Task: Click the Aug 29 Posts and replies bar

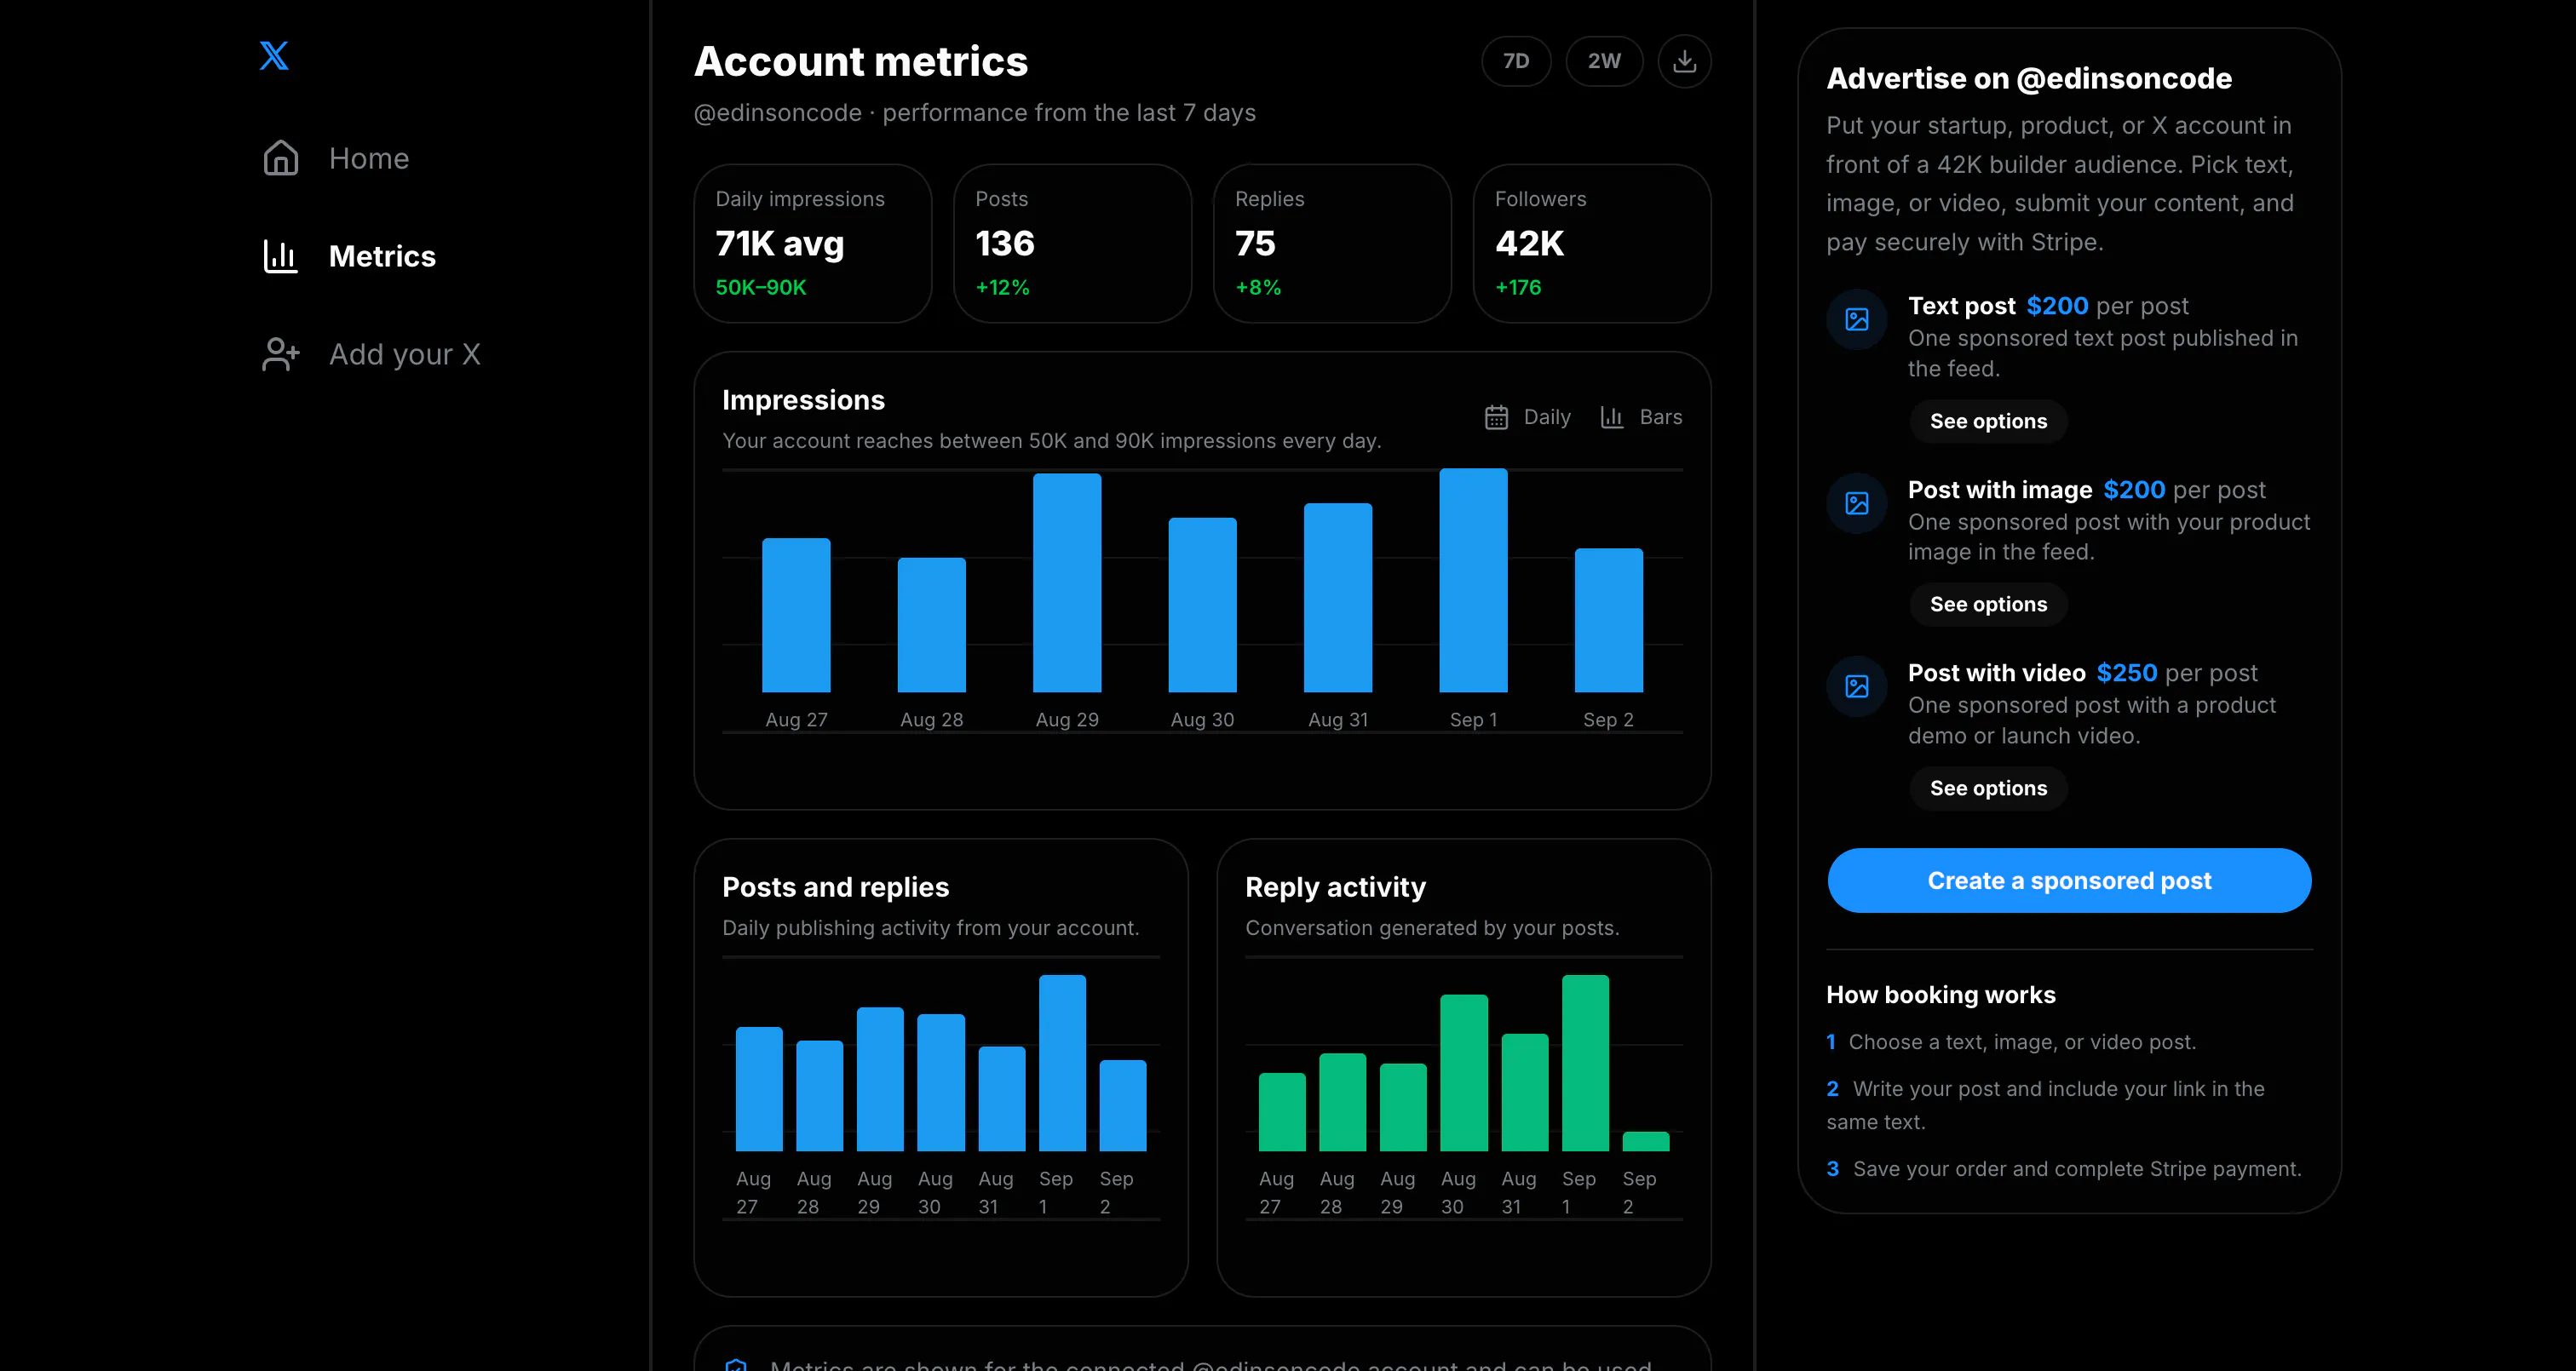Action: (880, 1079)
